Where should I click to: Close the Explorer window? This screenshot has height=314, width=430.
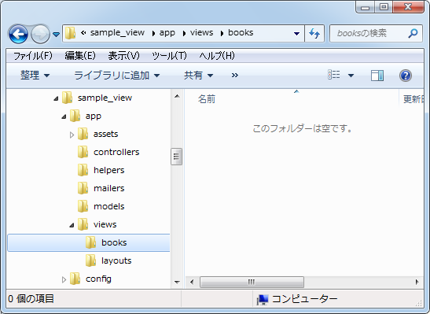[408, 7]
